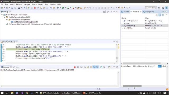This screenshot has width=169, height=95.
Task: Switch to the Java perspective icon
Action: (163, 8)
